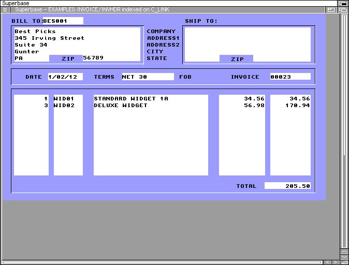
Task: Click the line total 170.94
Action: 298,105
